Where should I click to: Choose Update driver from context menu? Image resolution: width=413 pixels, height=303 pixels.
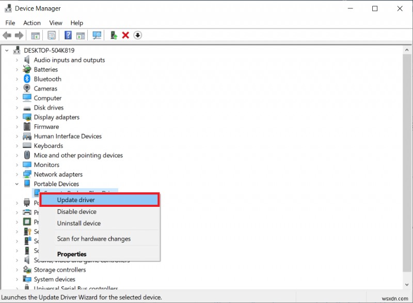[x=100, y=200]
